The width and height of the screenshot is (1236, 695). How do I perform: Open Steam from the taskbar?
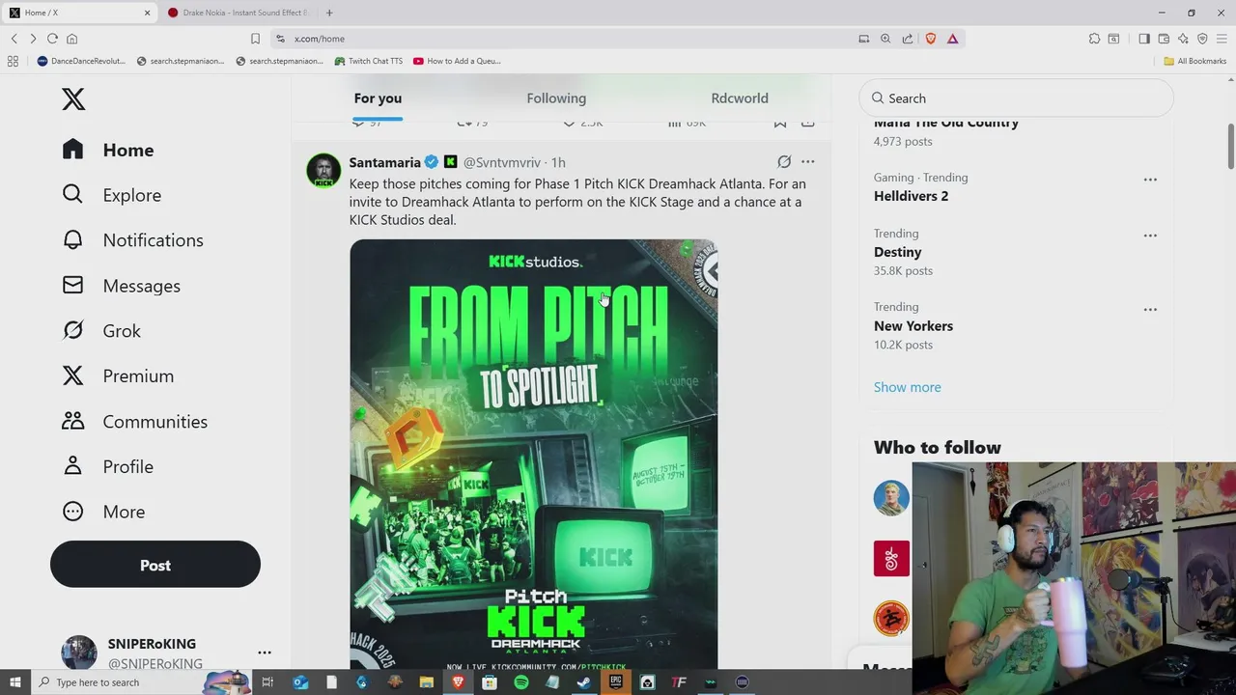[x=584, y=682]
